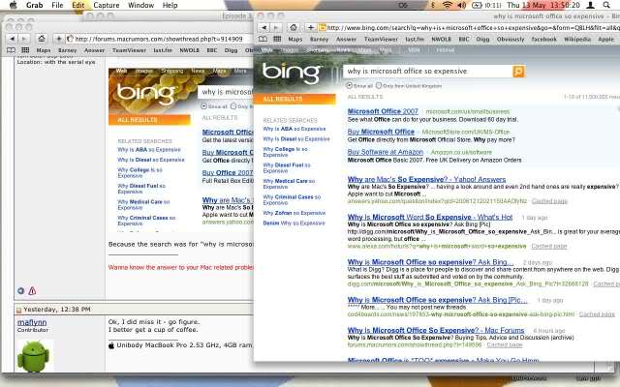Image resolution: width=620 pixels, height=387 pixels.
Task: Open Spotlight search magnifier
Action: pos(606,5)
